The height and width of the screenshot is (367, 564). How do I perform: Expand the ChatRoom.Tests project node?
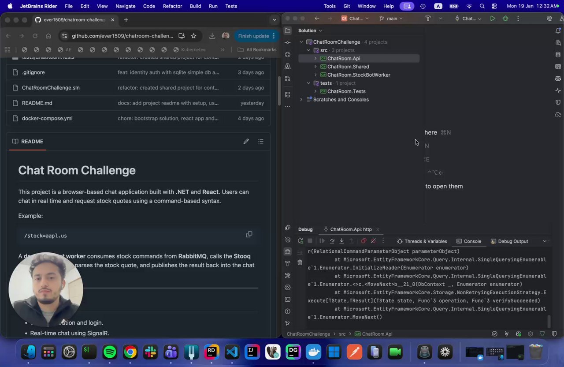[x=315, y=91]
